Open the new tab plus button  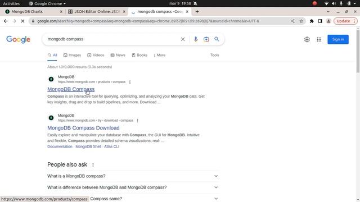click(x=197, y=11)
